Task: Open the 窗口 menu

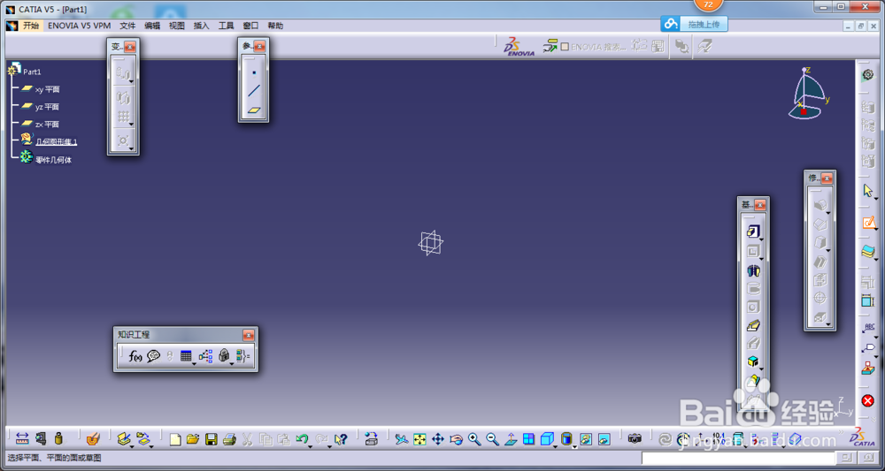Action: [x=250, y=26]
